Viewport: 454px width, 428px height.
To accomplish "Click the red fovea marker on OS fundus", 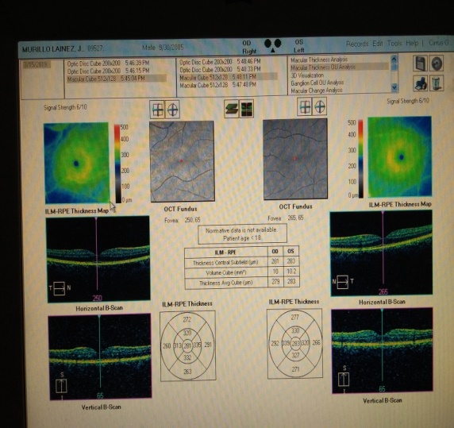I will [295, 158].
